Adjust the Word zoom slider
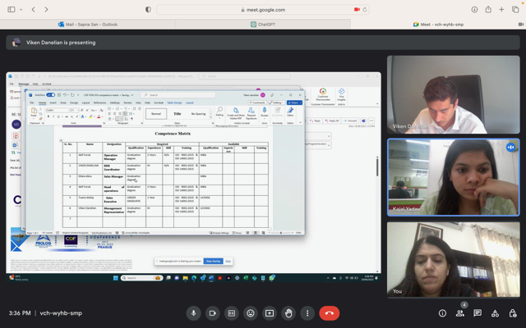Screen dimensions: 526x328 (x=281, y=233)
